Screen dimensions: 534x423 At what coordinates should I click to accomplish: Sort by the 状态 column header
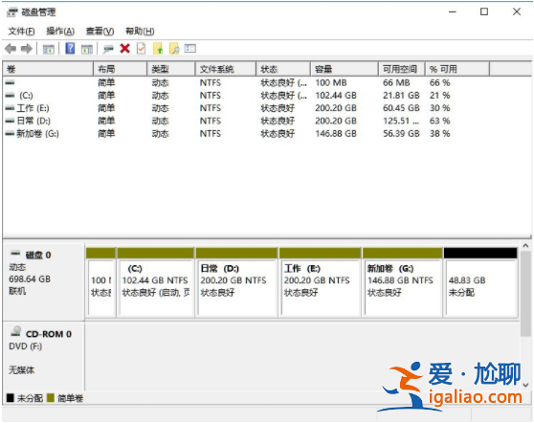(x=283, y=69)
